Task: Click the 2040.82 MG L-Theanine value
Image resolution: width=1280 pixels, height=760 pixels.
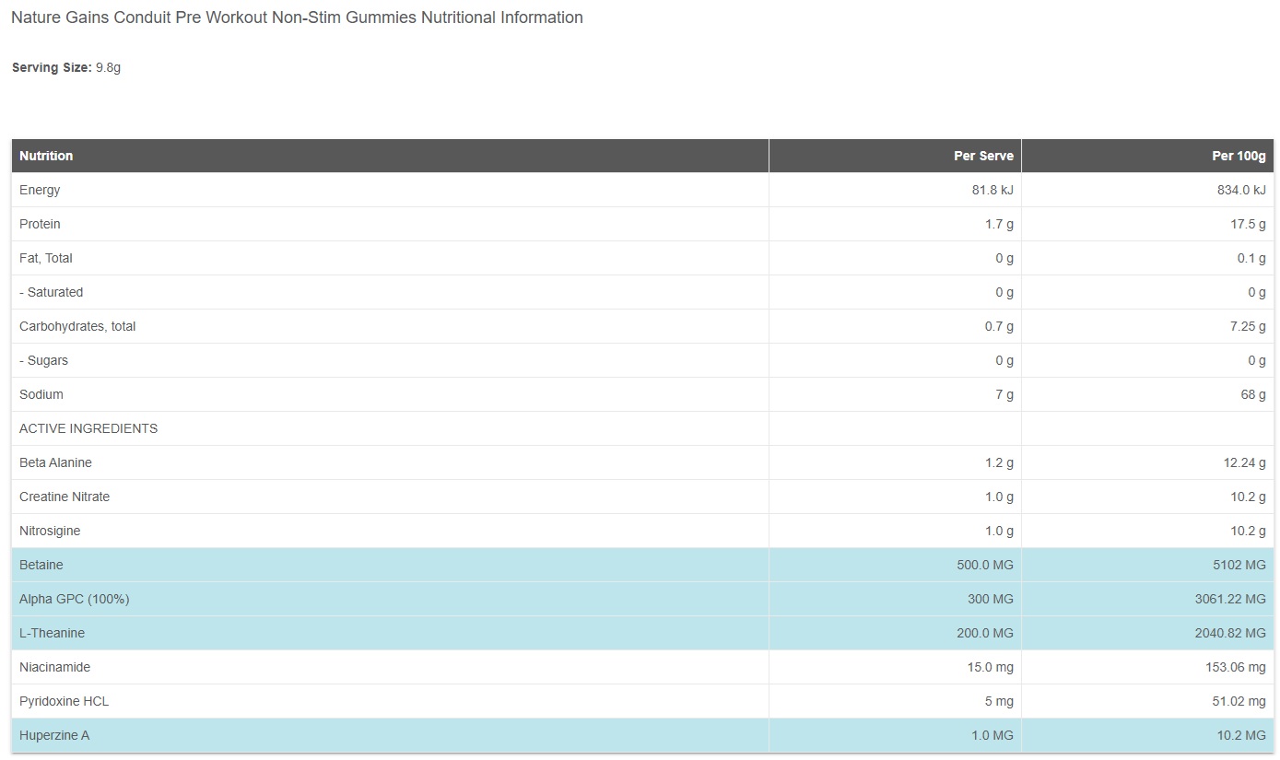Action: point(1230,633)
